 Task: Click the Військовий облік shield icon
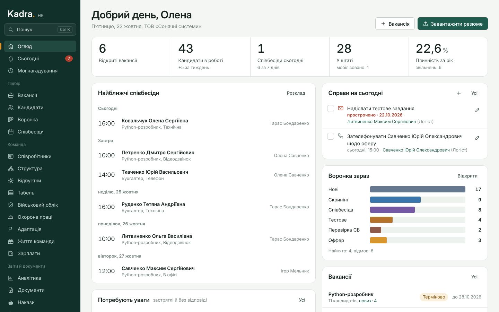coord(11,205)
